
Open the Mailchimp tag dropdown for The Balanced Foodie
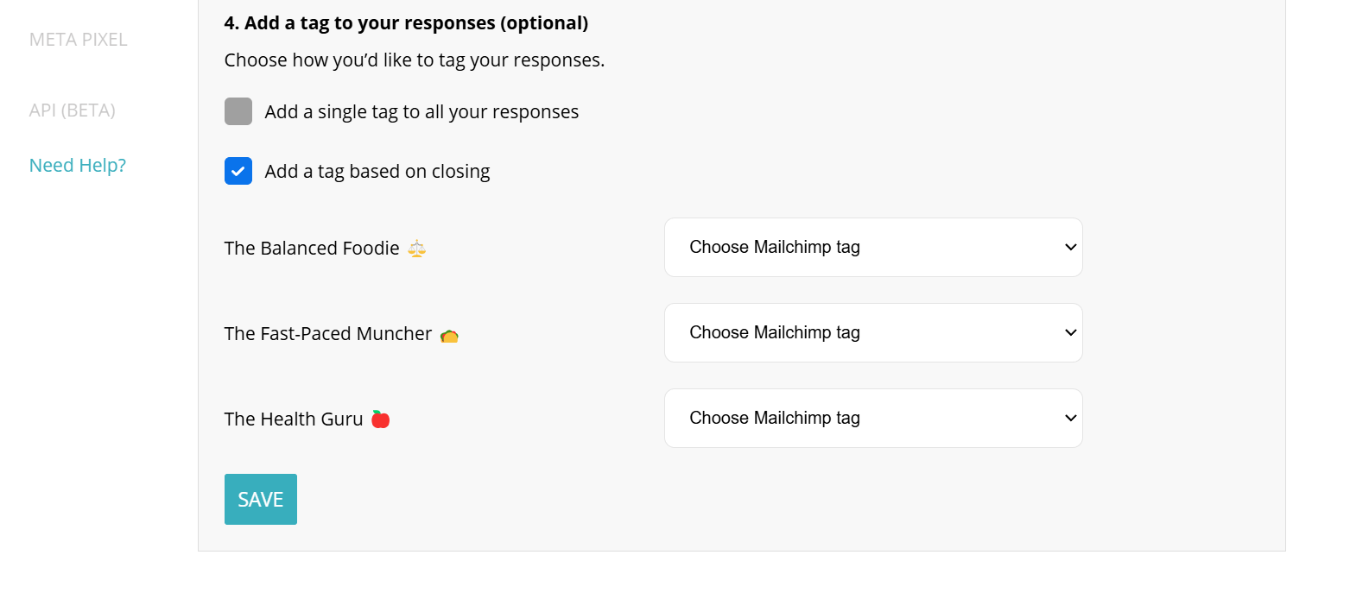[872, 247]
